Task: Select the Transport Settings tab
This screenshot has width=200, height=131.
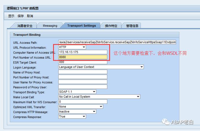Action: (x=82, y=26)
